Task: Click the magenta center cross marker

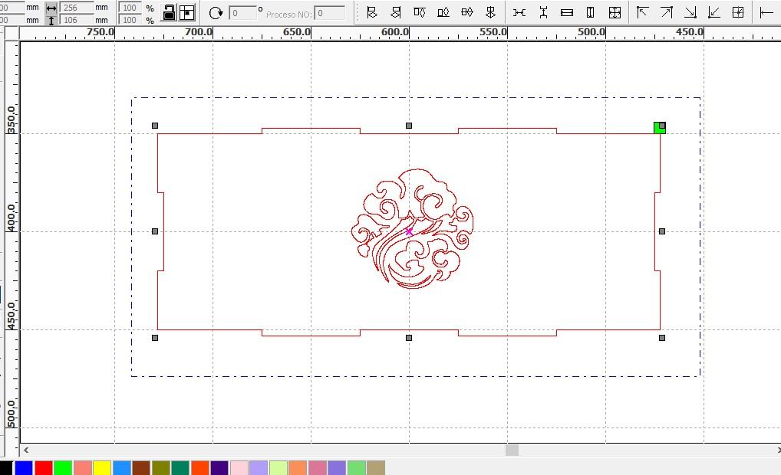Action: (x=409, y=231)
